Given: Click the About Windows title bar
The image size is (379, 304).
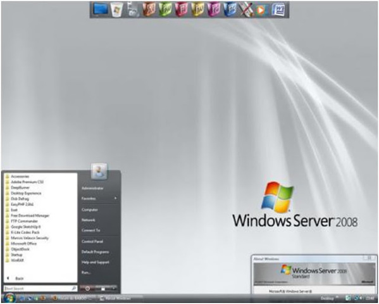Looking at the screenshot, I should (307, 259).
